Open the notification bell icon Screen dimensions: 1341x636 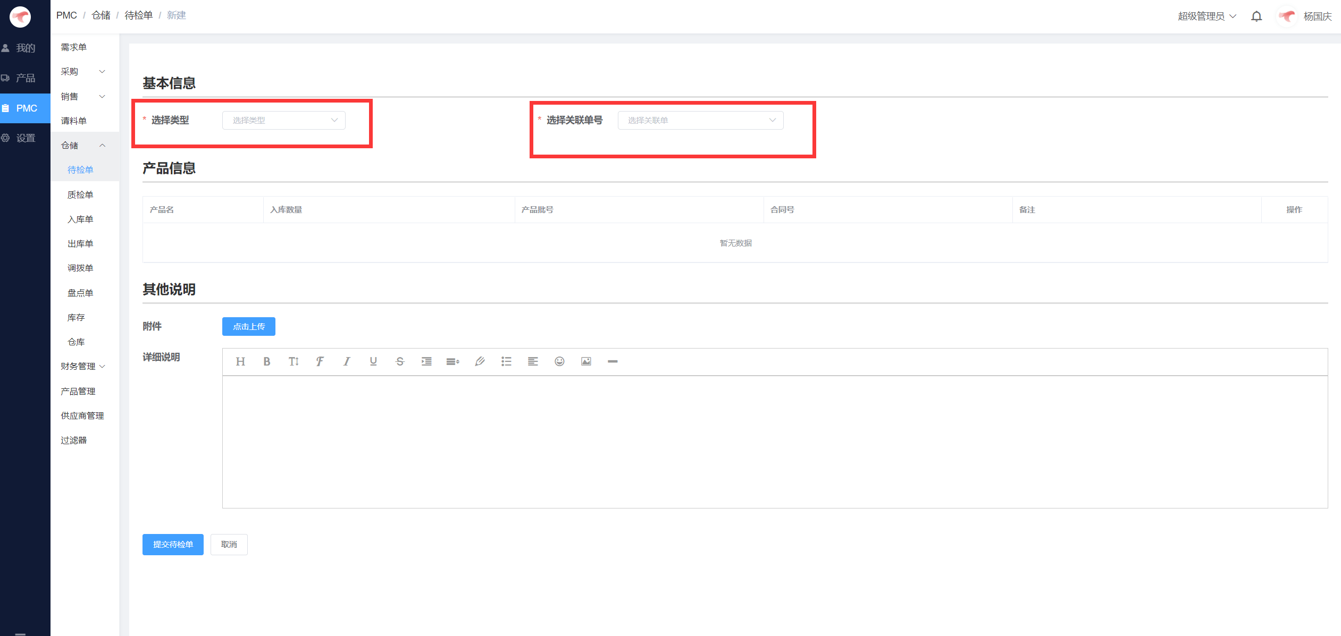1256,16
